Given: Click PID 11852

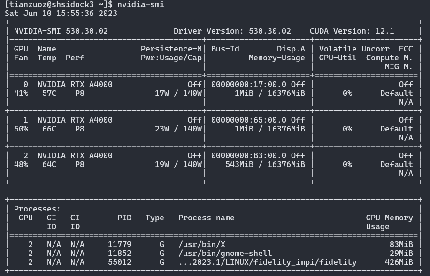Looking at the screenshot, I should pos(120,254).
